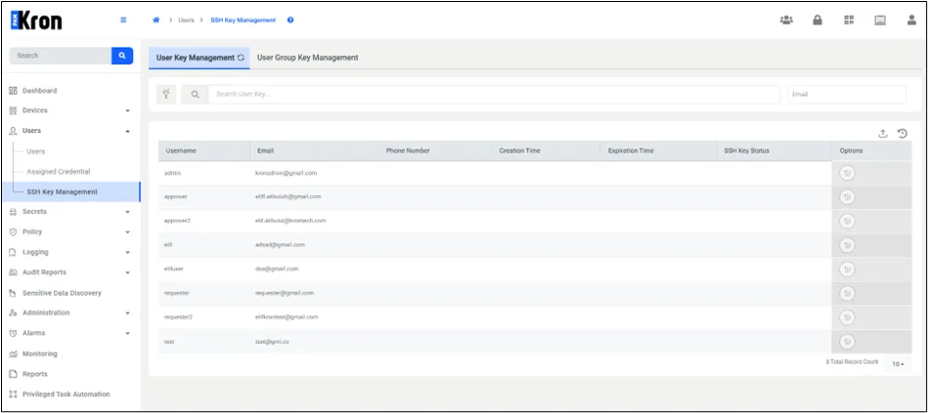Expand the Logging menu
928x413 pixels.
(x=128, y=253)
